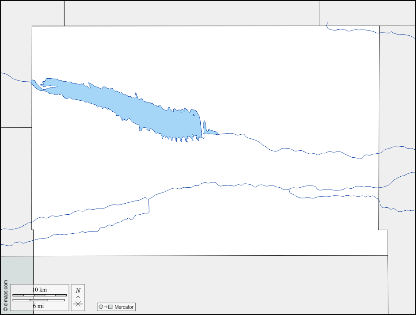Click the kilometer scale bar graphic

pyautogui.click(x=39, y=295)
